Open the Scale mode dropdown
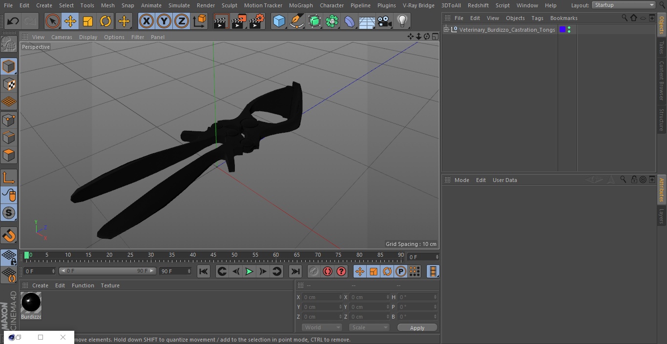Image resolution: width=667 pixels, height=344 pixels. (x=369, y=327)
